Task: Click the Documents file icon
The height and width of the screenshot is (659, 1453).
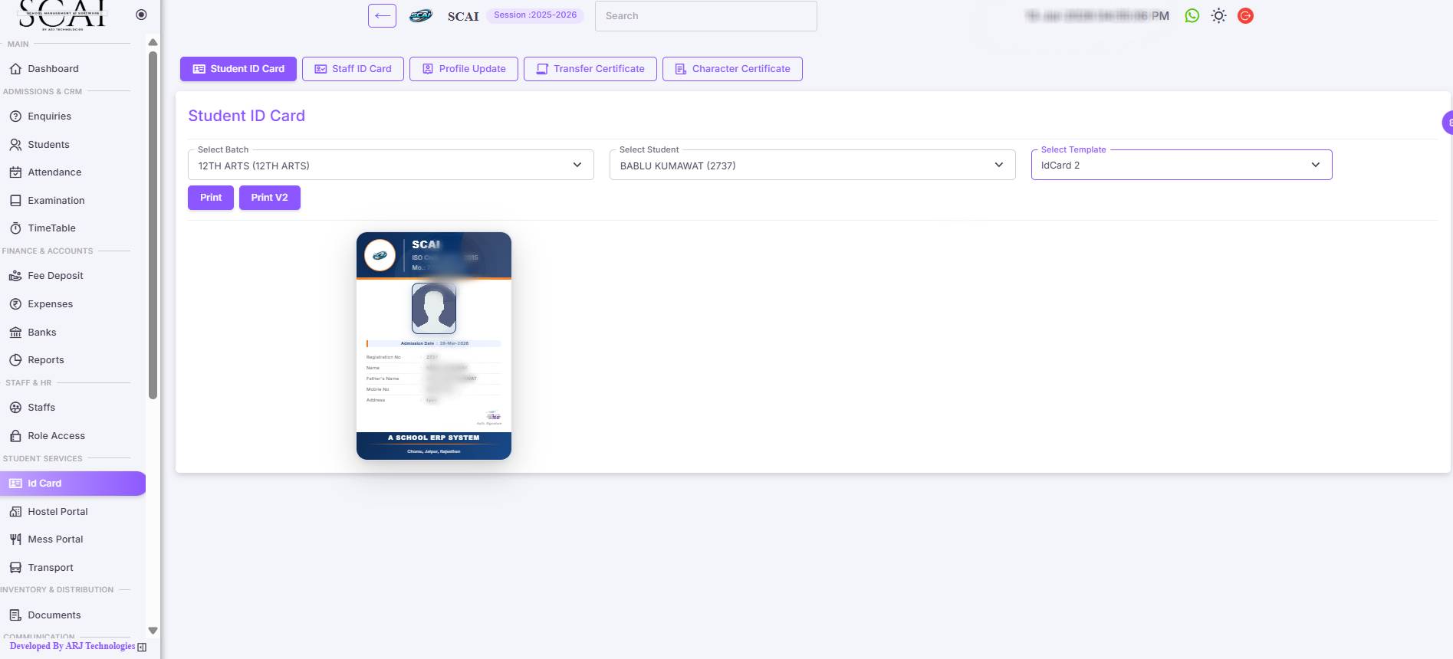Action: pyautogui.click(x=15, y=615)
